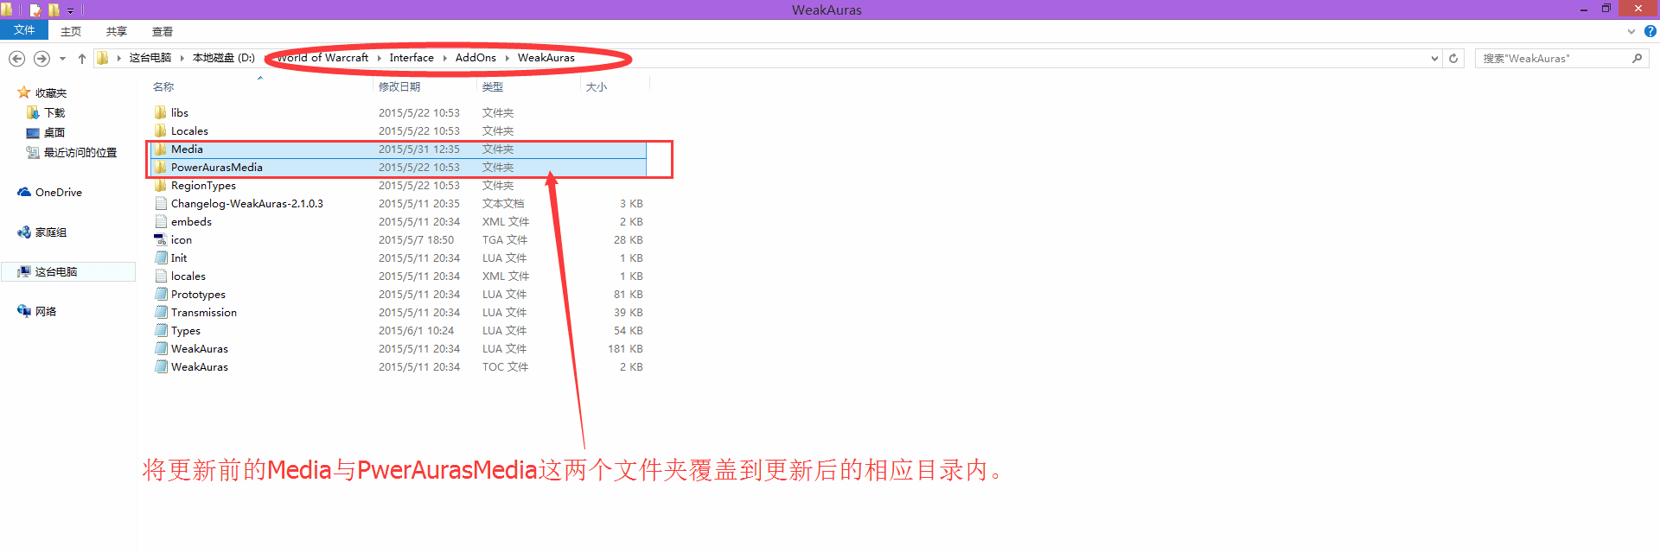Select the icon TGA file icon
The height and width of the screenshot is (553, 1660).
(x=161, y=239)
